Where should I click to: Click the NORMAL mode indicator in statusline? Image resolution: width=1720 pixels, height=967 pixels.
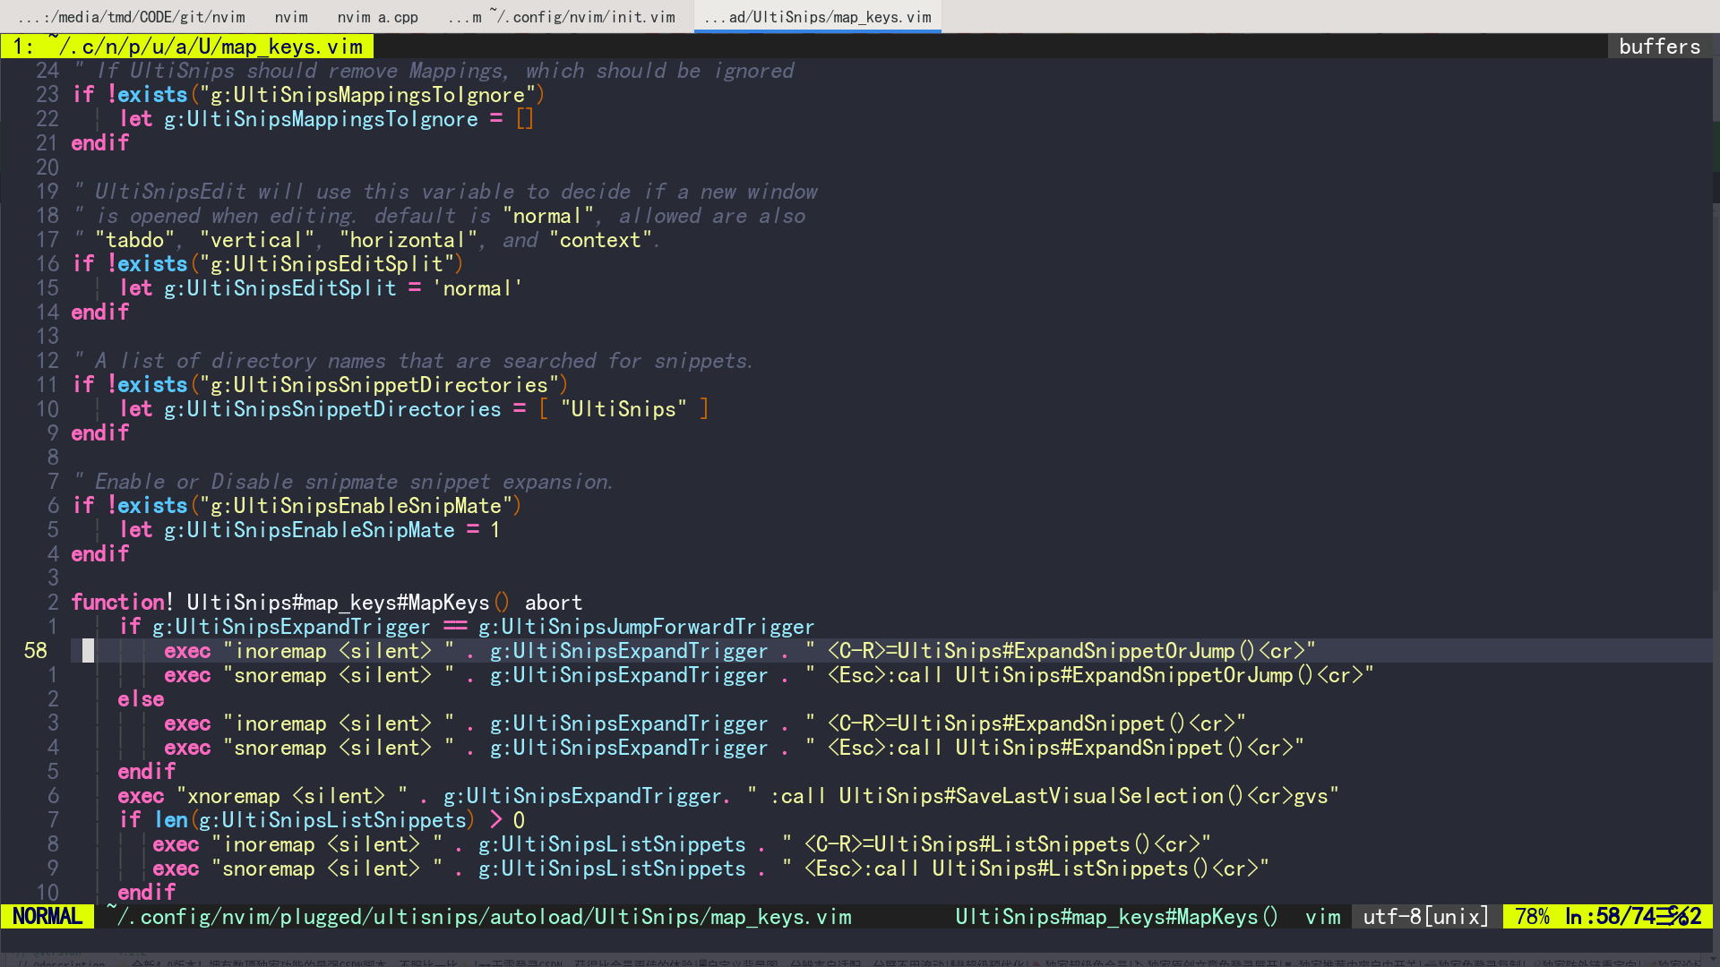[x=46, y=916]
